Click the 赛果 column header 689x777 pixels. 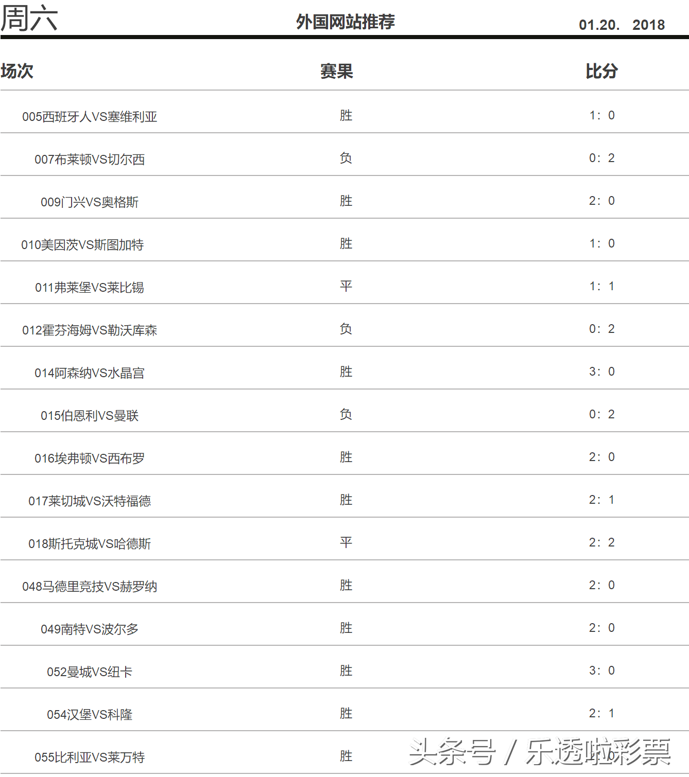(337, 71)
